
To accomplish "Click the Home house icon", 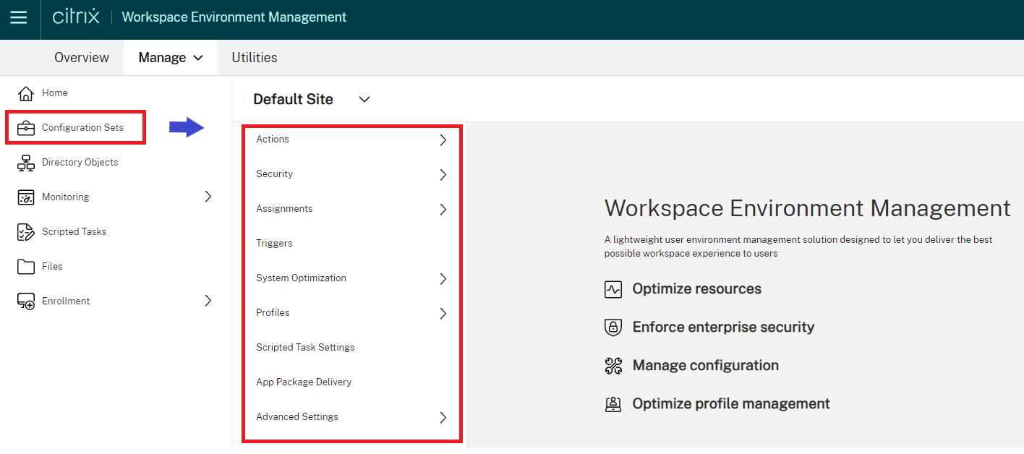I will pos(26,93).
